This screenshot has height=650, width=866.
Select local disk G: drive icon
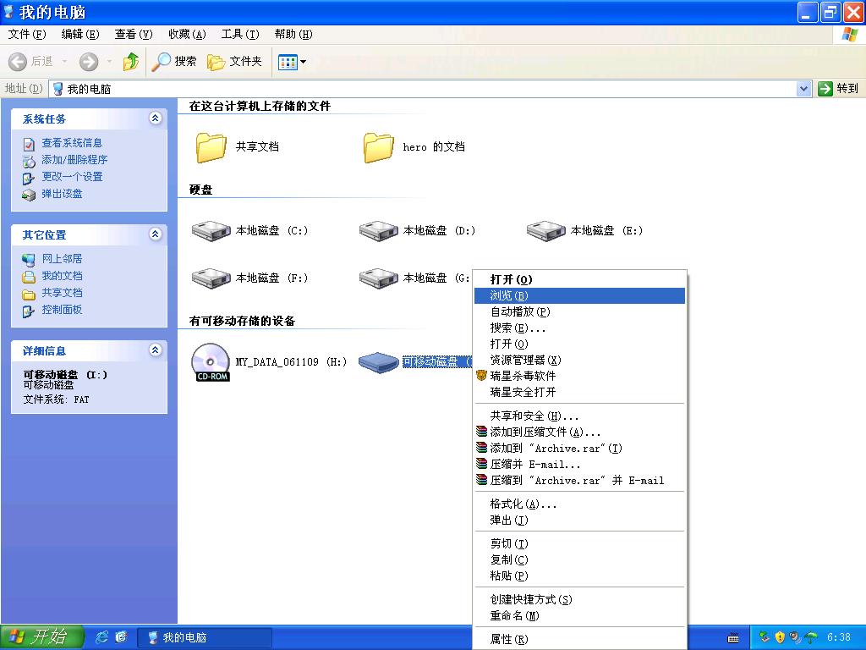[x=378, y=278]
